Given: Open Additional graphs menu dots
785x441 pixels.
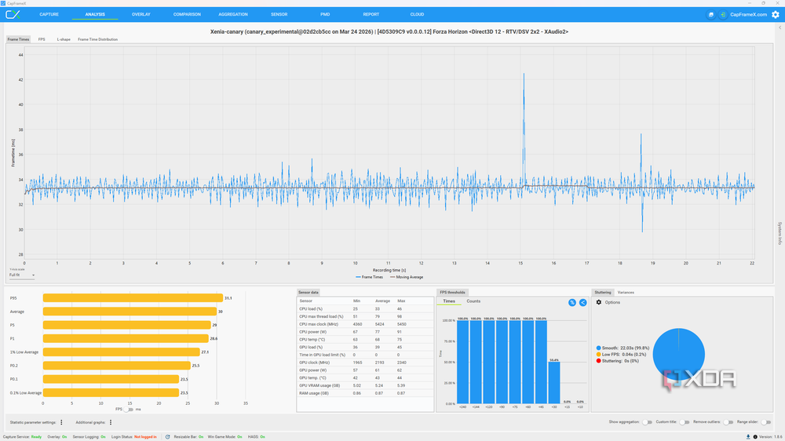Looking at the screenshot, I should point(111,422).
